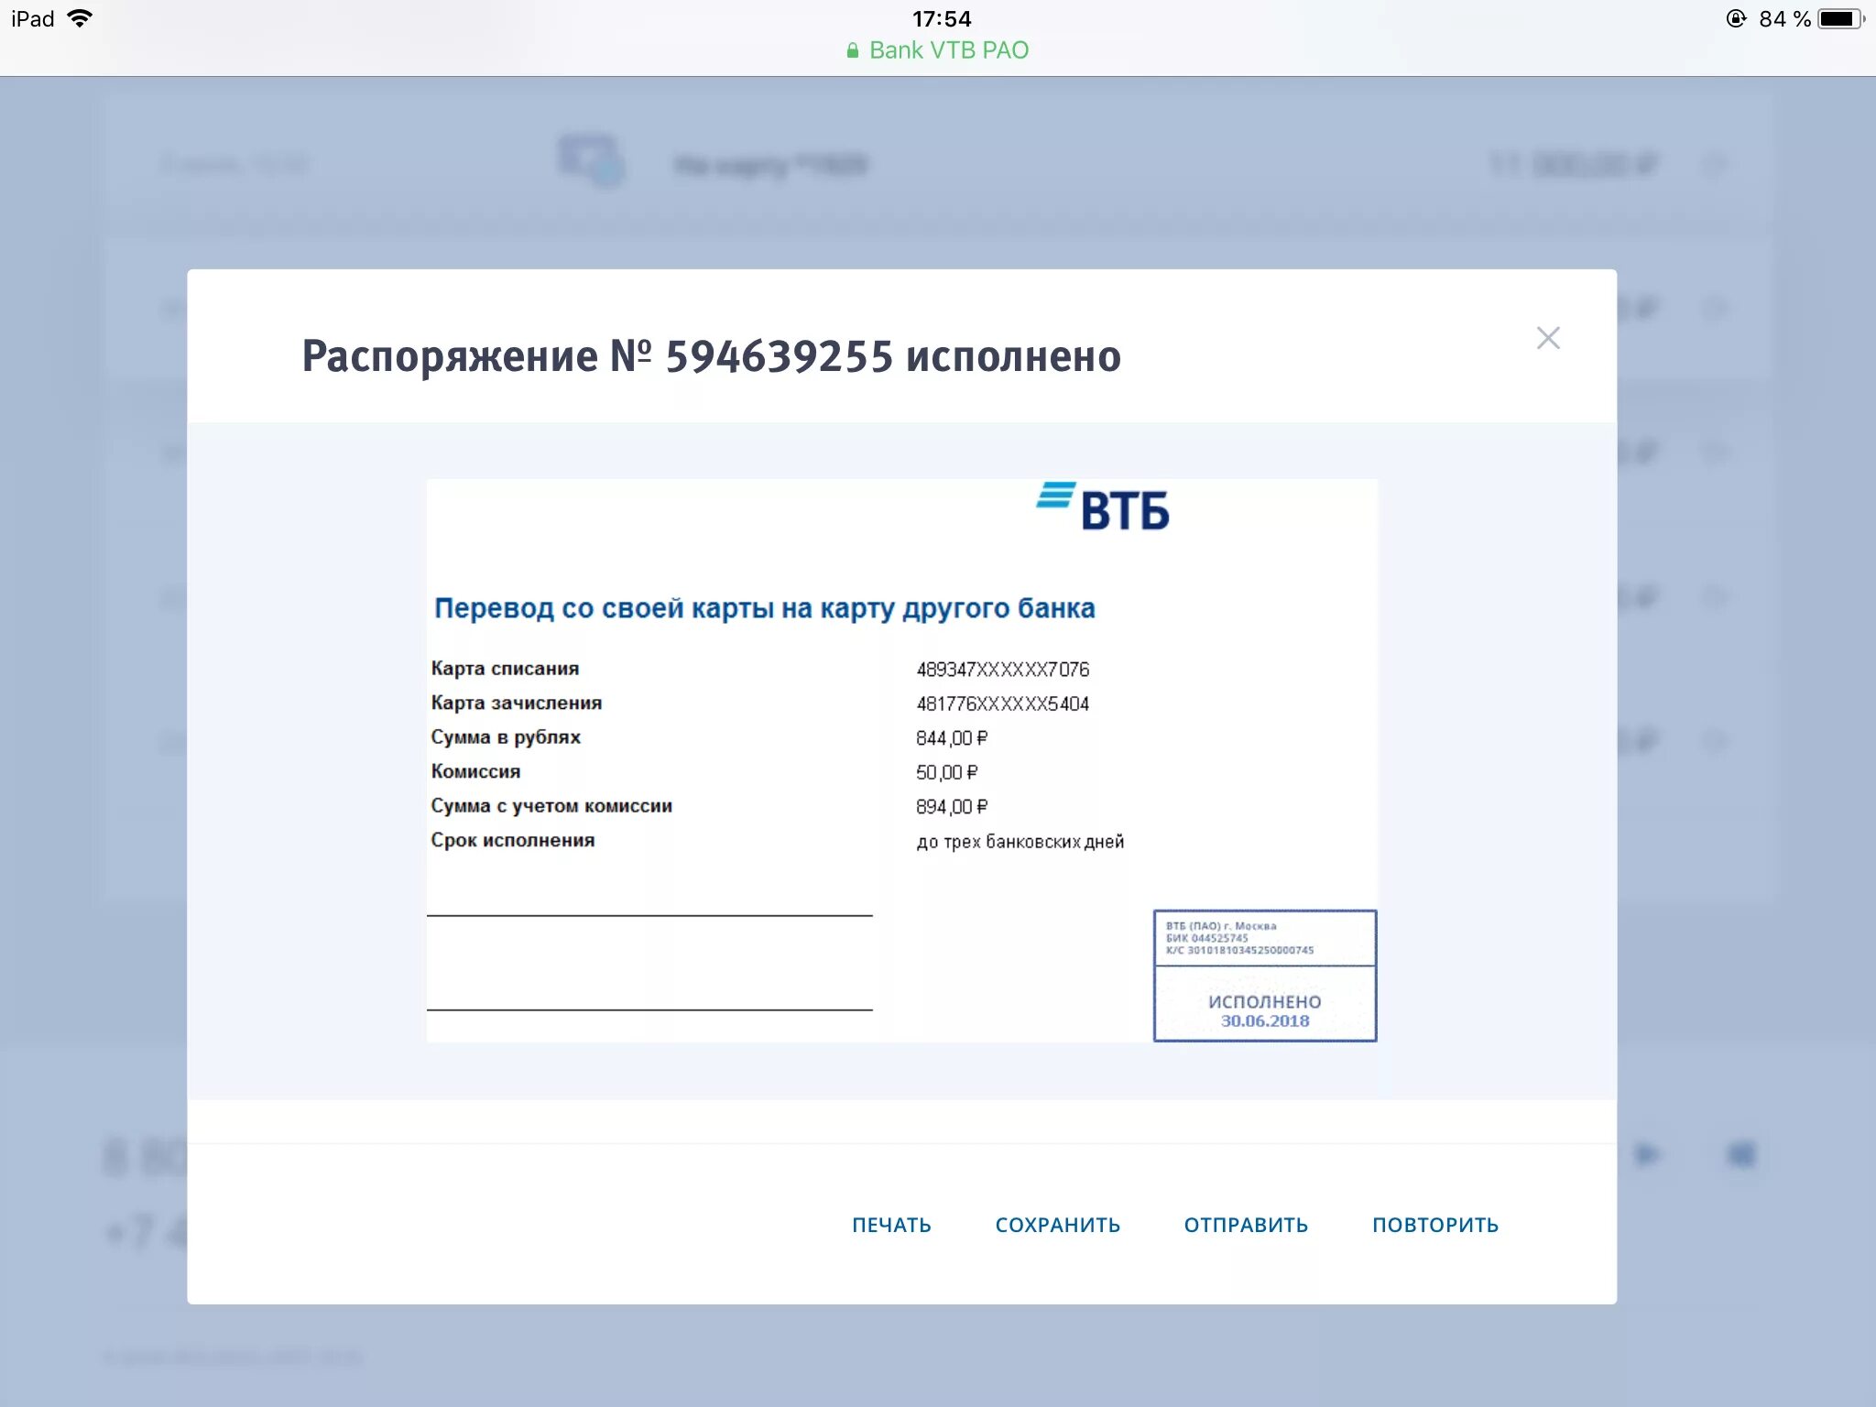Tap the rotation lock status icon
The image size is (1876, 1407).
(x=1736, y=18)
